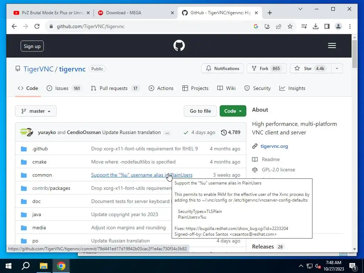Open the media folder

tap(39, 228)
